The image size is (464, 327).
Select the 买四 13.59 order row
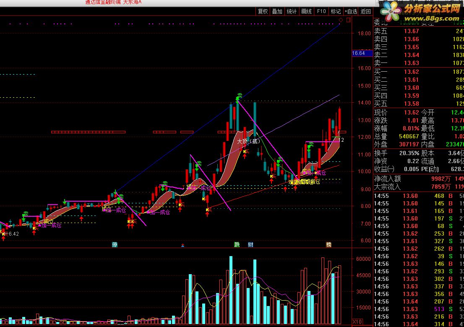[x=419, y=96]
